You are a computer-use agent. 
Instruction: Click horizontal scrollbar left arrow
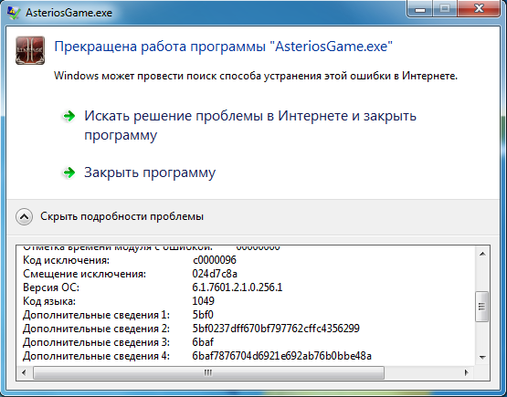[24, 372]
